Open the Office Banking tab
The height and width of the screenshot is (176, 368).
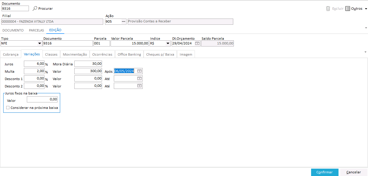click(129, 54)
